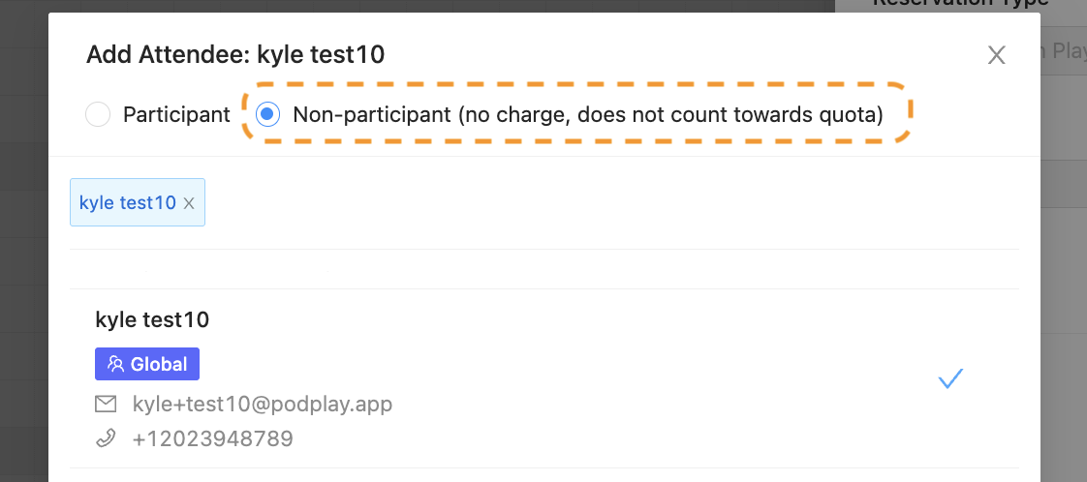Click the phone handset icon

107,438
